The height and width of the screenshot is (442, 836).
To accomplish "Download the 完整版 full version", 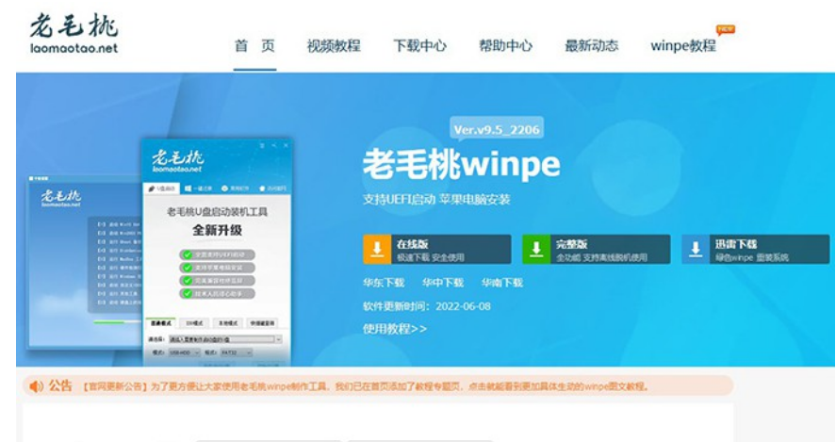I will click(x=596, y=250).
